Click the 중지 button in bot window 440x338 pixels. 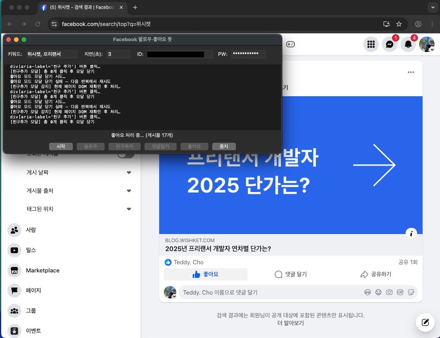pyautogui.click(x=223, y=147)
